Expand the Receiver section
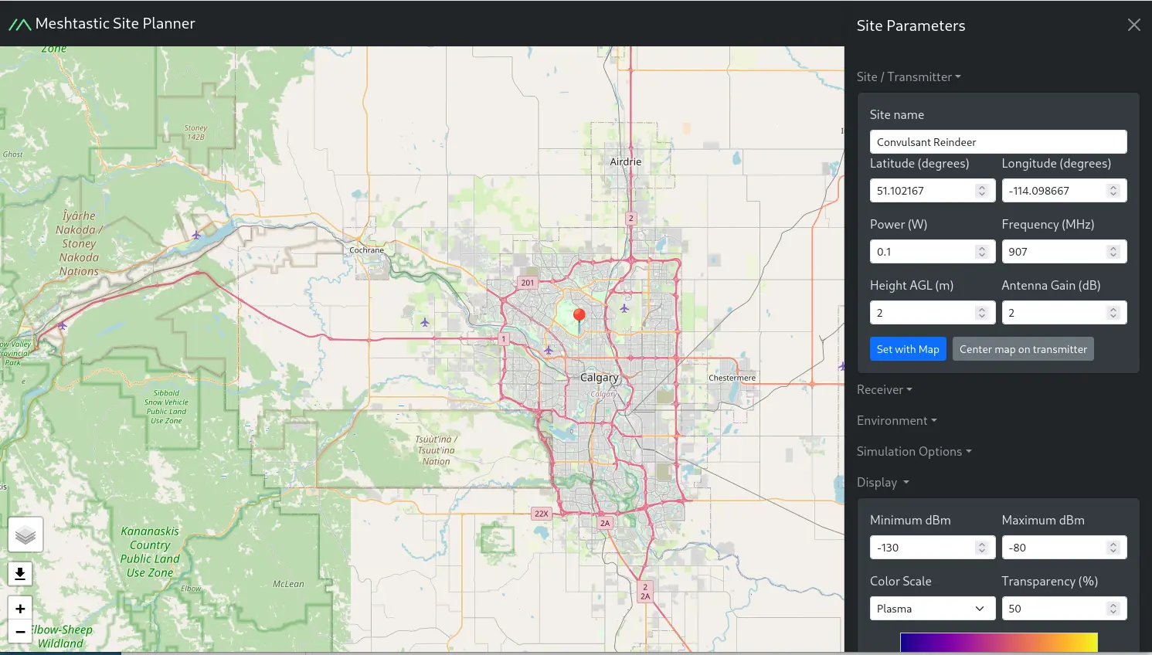 click(884, 389)
